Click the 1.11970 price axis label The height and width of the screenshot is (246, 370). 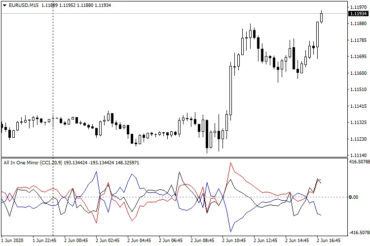pos(358,7)
